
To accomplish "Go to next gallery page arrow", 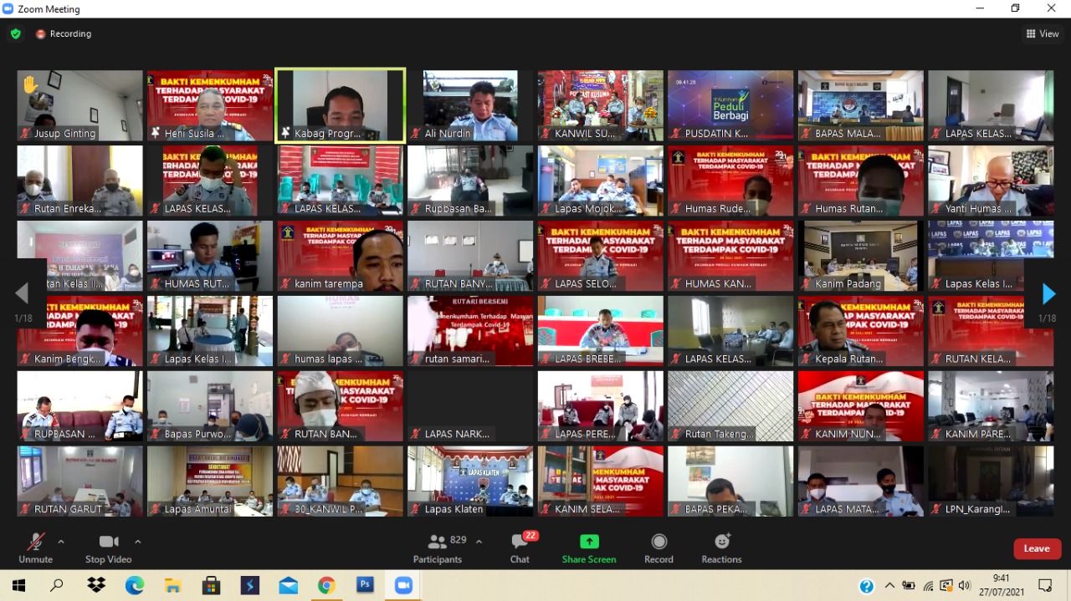I will pos(1048,293).
